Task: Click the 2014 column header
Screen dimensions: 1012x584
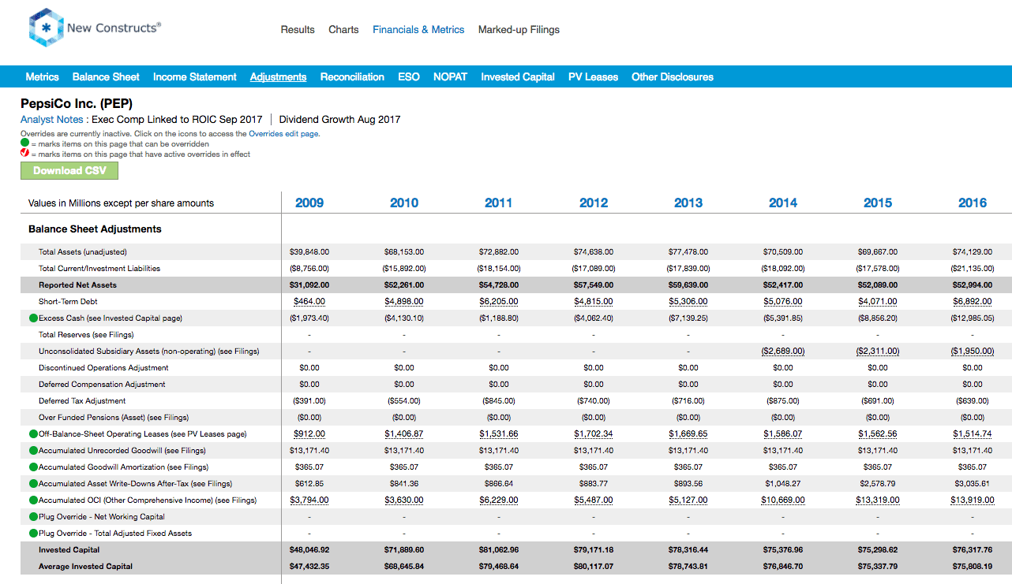Action: 783,203
